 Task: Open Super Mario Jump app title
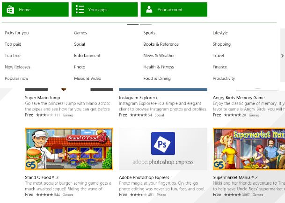(43, 98)
